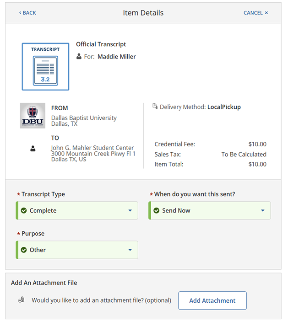Go back using the Back link

27,13
